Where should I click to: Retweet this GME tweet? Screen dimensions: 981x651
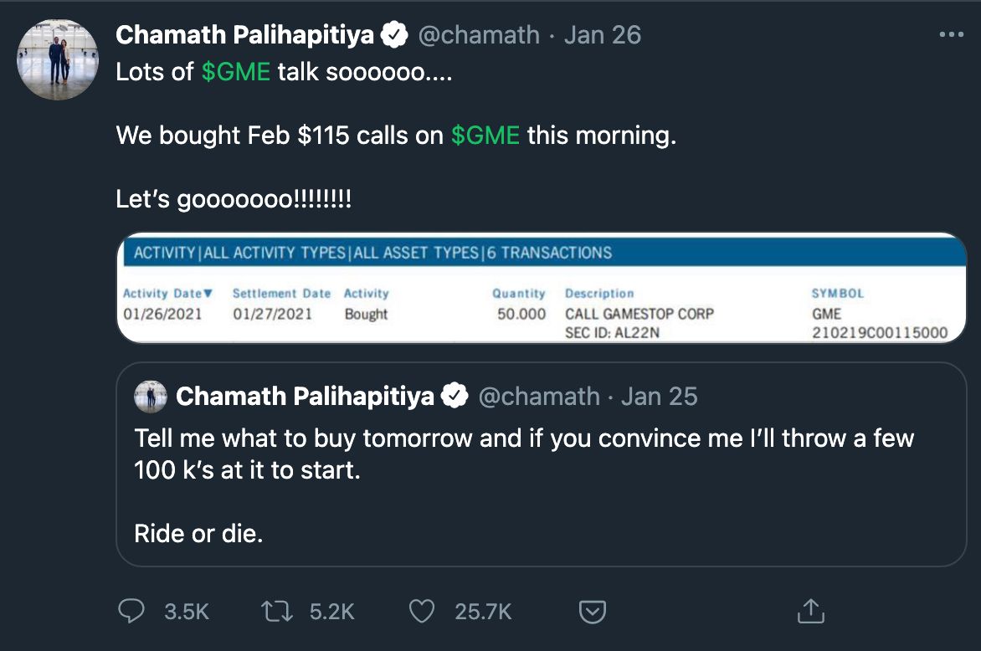(279, 612)
